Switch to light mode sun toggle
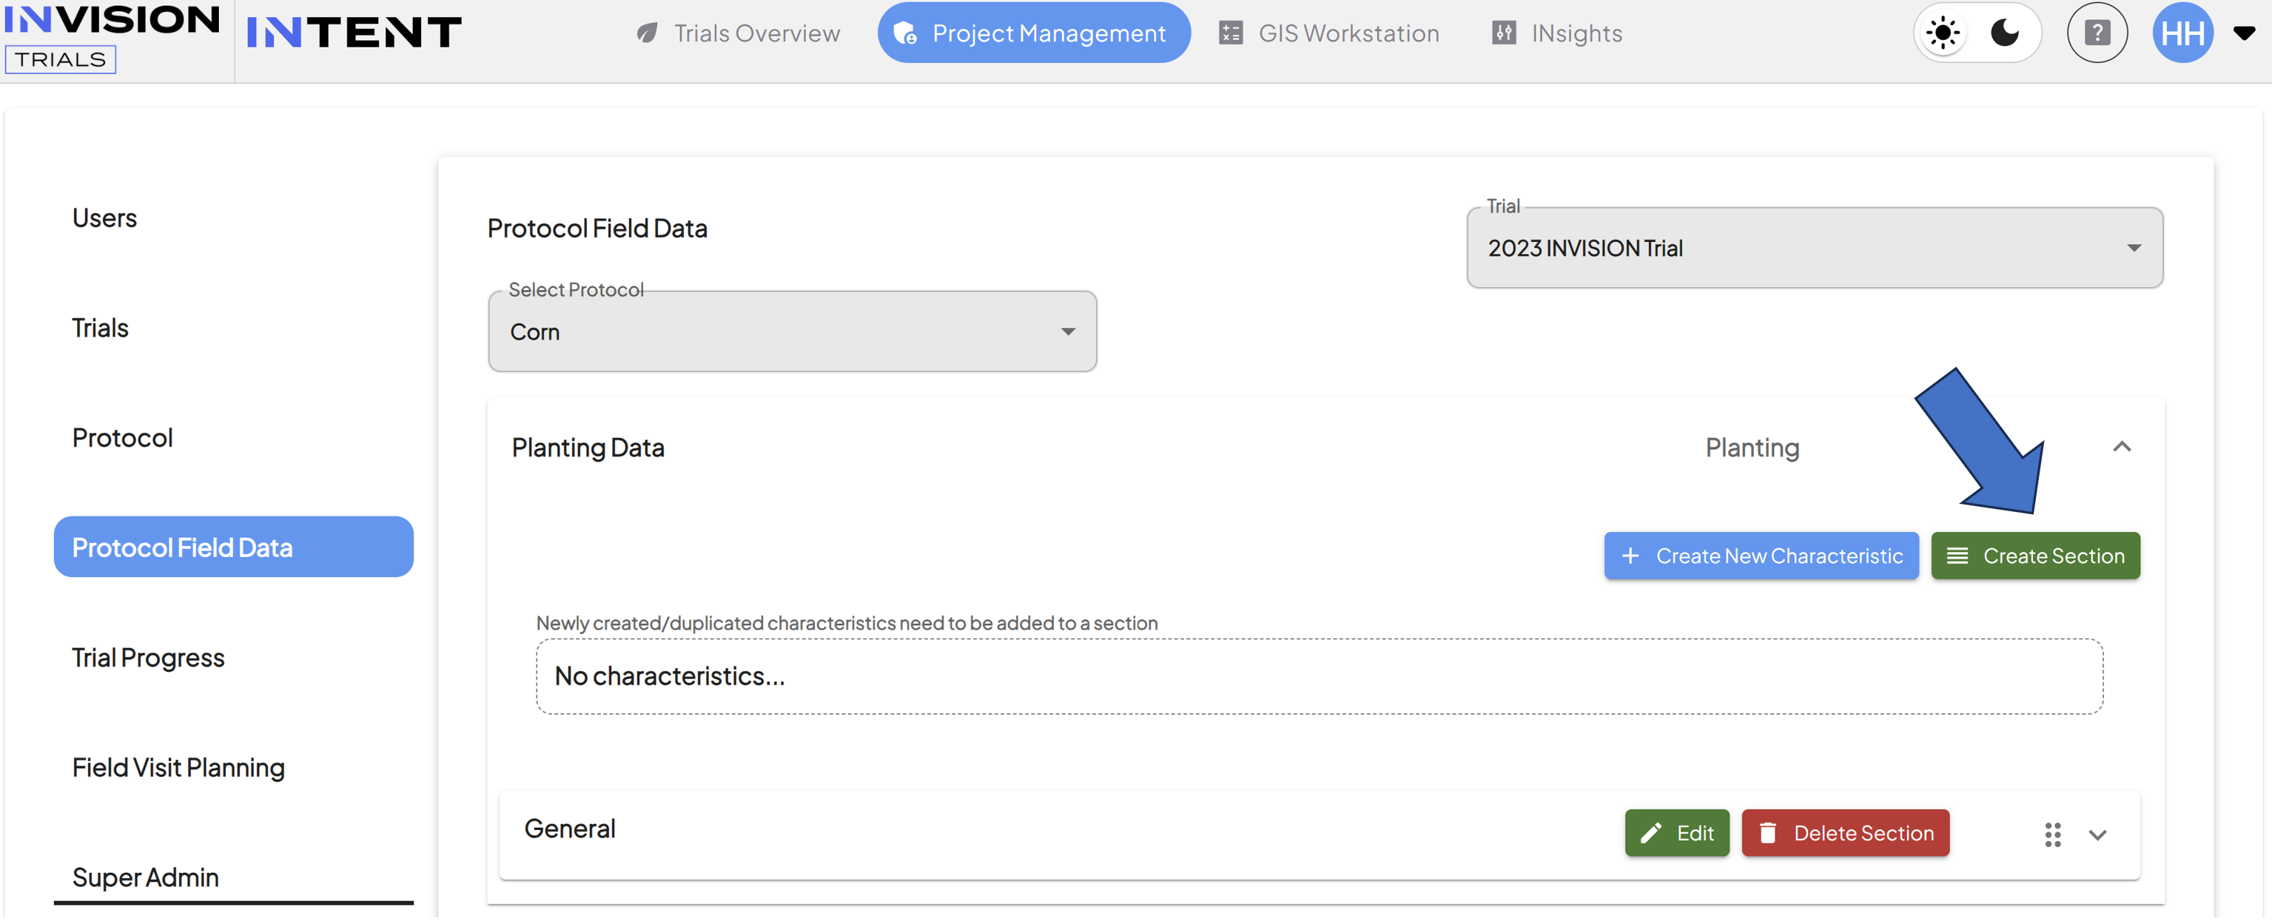The image size is (2272, 924). (x=1942, y=33)
